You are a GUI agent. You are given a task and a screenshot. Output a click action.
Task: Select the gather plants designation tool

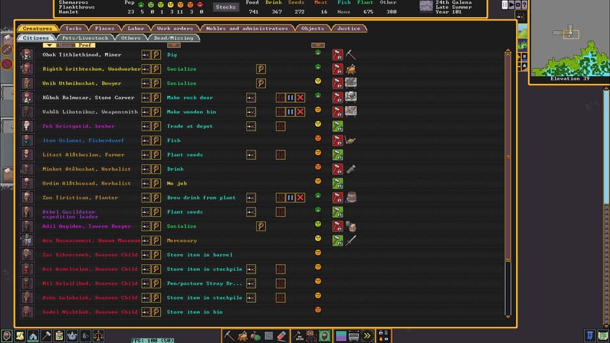256,336
